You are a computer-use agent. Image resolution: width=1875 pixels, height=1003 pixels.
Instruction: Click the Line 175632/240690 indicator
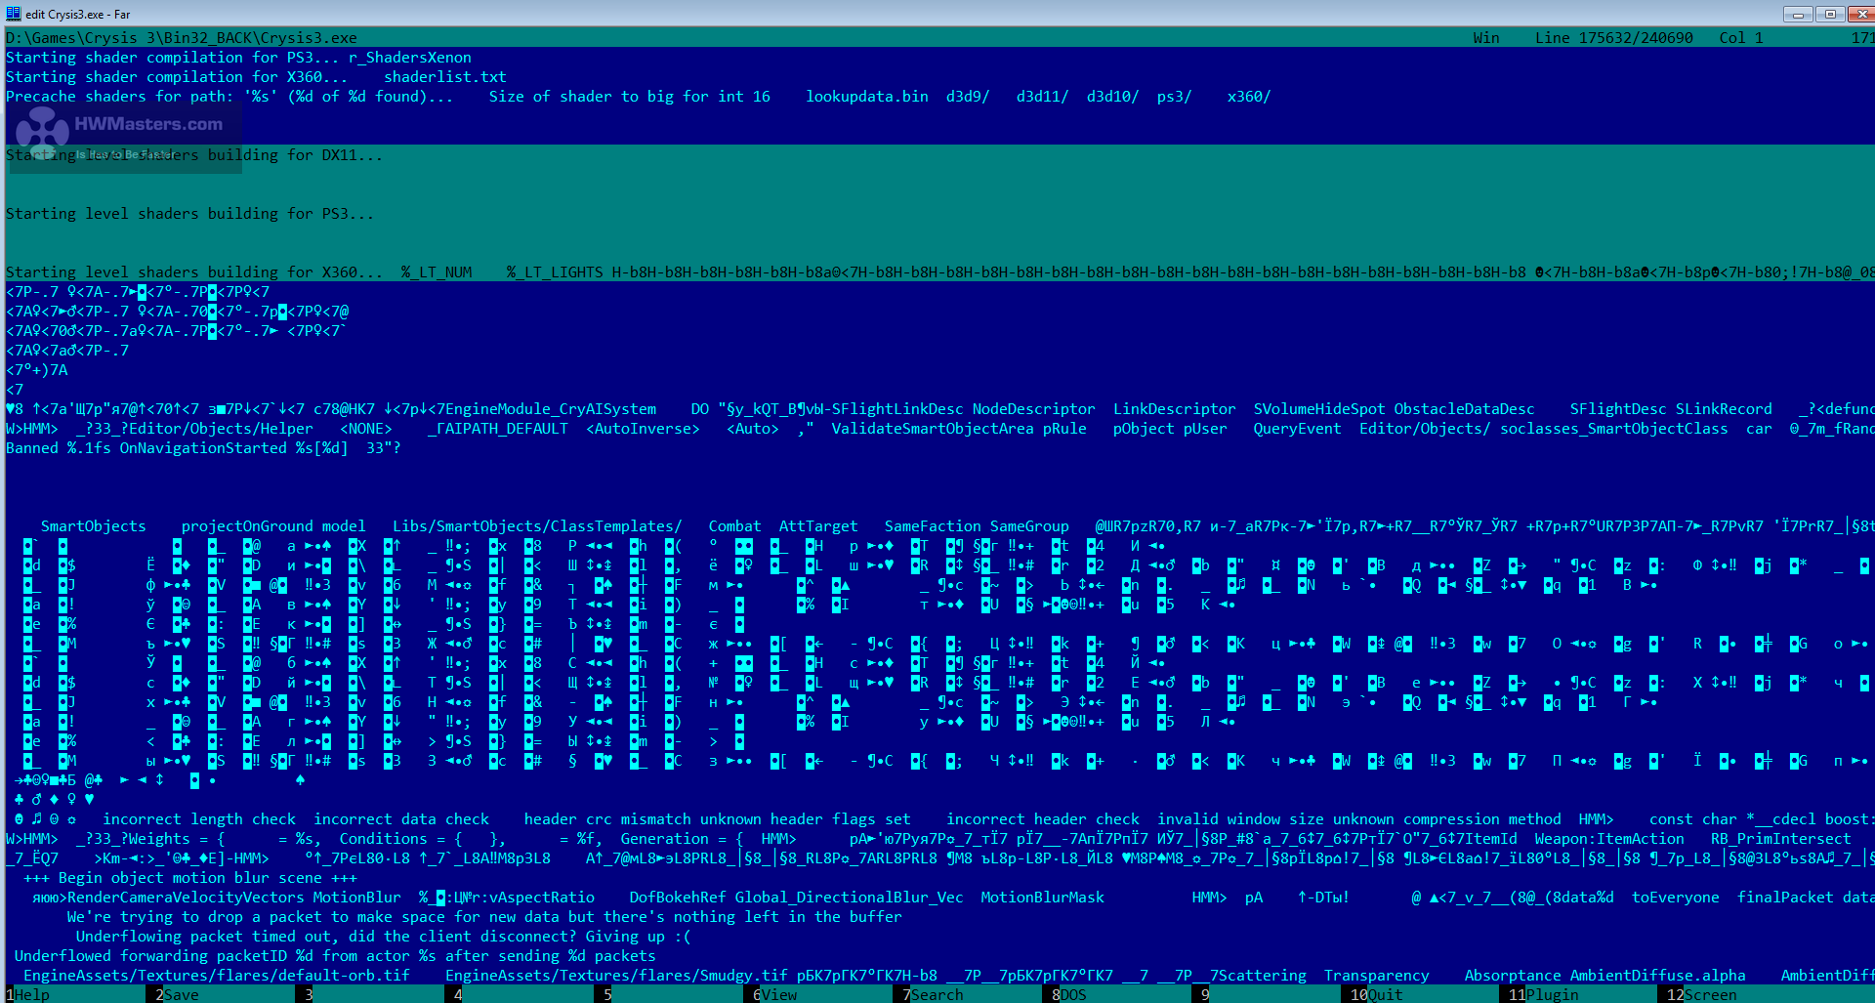coord(1613,38)
